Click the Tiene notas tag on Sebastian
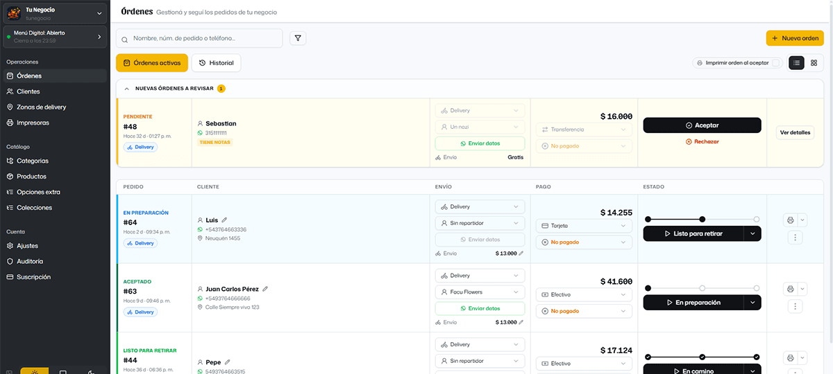Screen dimensions: 833x374 214,142
